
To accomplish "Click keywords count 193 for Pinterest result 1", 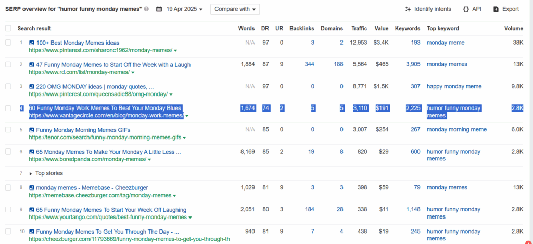I will 415,43.
